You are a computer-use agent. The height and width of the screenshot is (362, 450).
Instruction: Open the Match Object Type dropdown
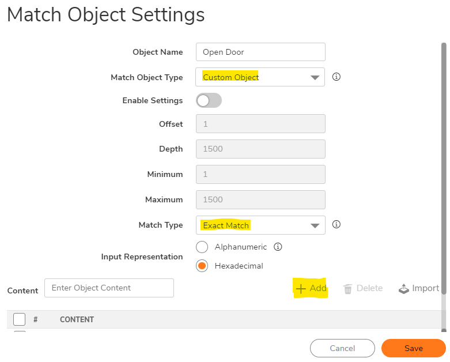point(260,77)
